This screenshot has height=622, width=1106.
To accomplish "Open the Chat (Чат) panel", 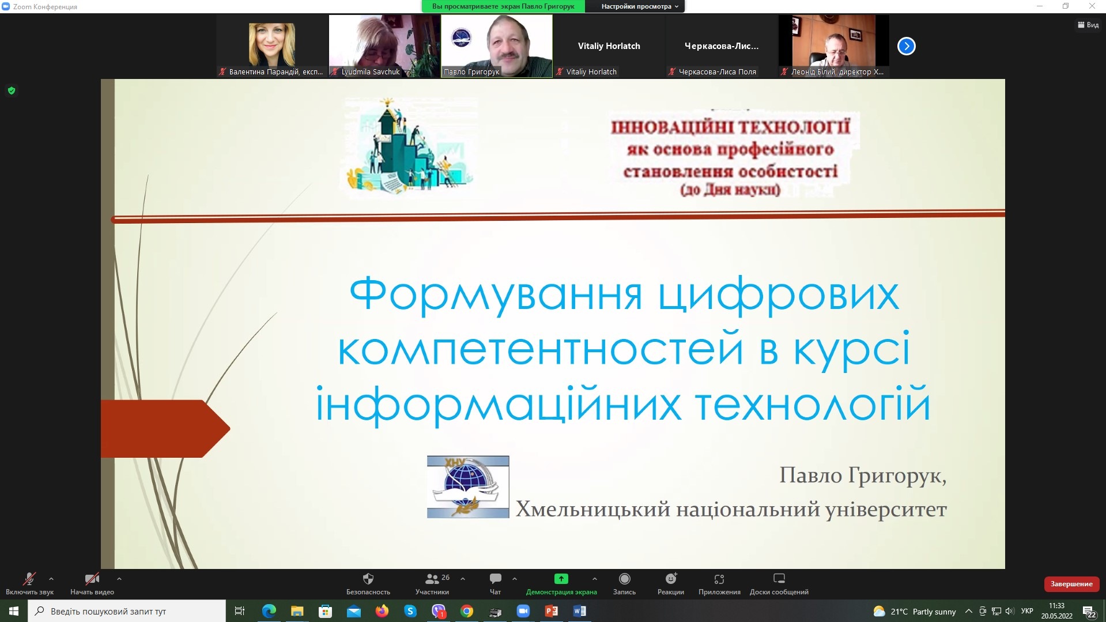I will tap(495, 579).
